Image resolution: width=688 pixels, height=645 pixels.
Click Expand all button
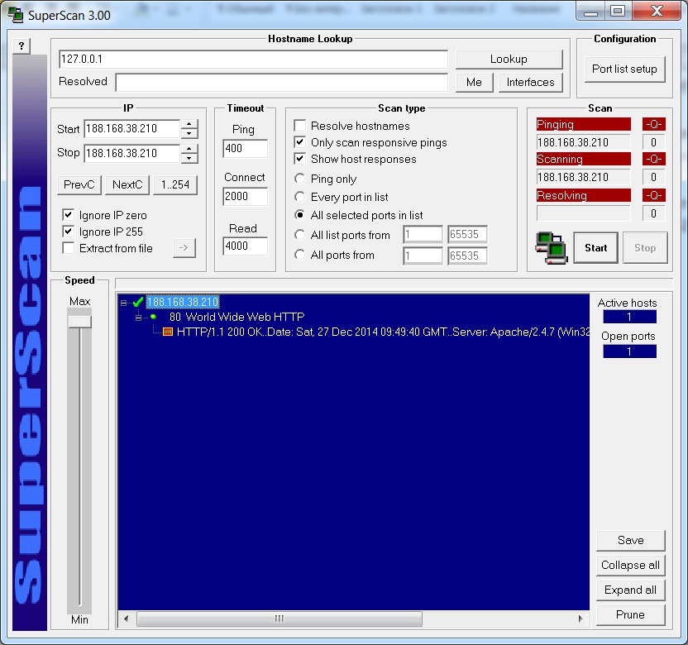[630, 590]
